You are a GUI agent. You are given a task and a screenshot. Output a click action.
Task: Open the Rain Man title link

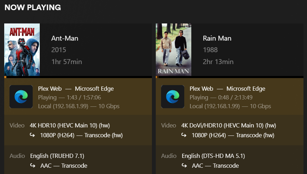pos(217,38)
